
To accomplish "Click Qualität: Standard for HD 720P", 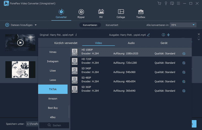I will coord(165,63).
